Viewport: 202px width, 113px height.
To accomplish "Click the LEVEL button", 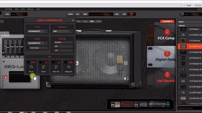I will [x=7, y=14].
